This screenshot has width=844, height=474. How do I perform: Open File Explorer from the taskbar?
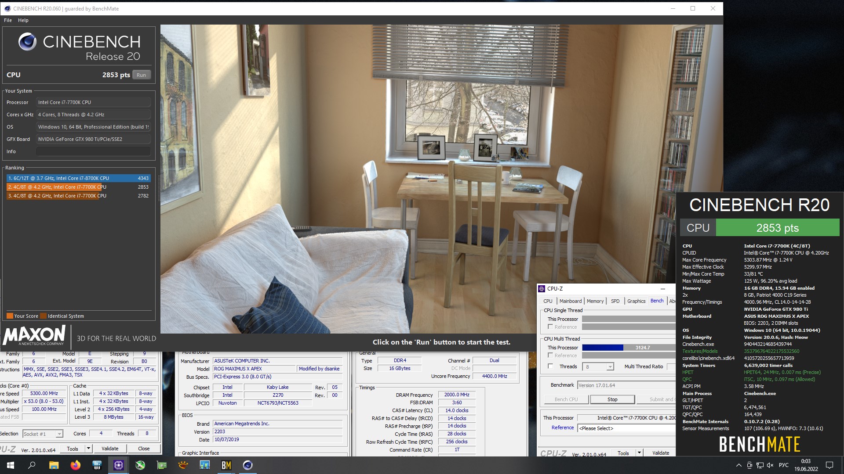(54, 465)
